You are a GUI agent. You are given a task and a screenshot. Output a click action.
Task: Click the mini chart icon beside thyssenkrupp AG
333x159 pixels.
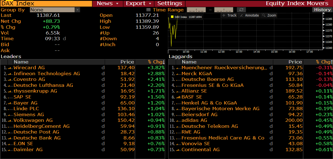click(x=11, y=91)
